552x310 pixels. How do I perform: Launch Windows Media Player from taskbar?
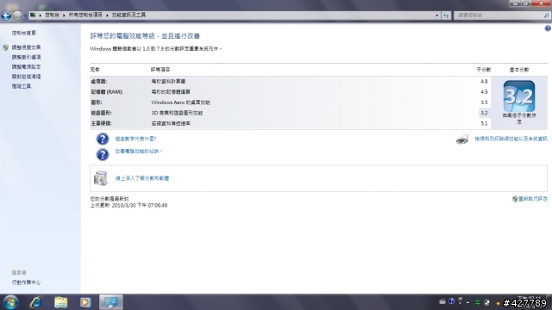(85, 302)
